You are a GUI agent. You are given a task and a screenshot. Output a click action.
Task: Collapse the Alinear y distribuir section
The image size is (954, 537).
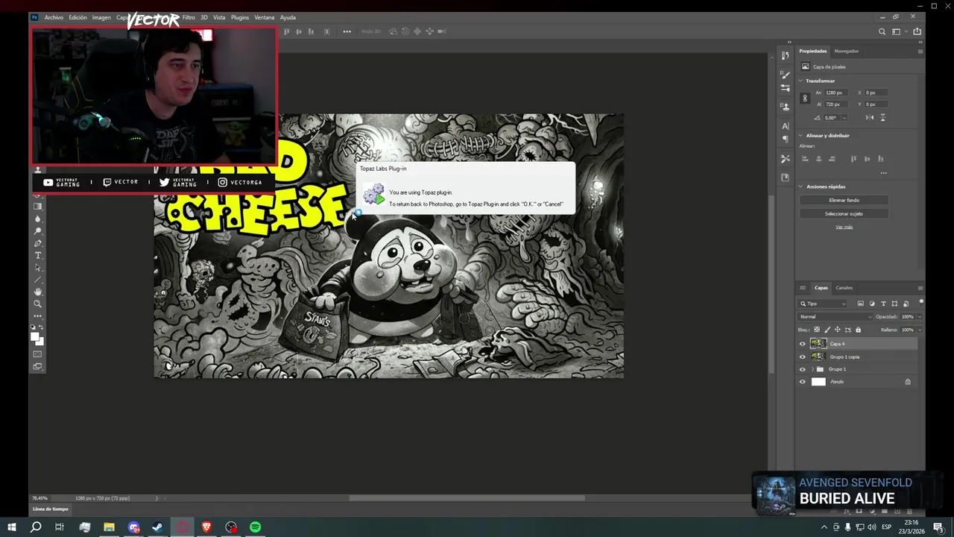point(801,136)
